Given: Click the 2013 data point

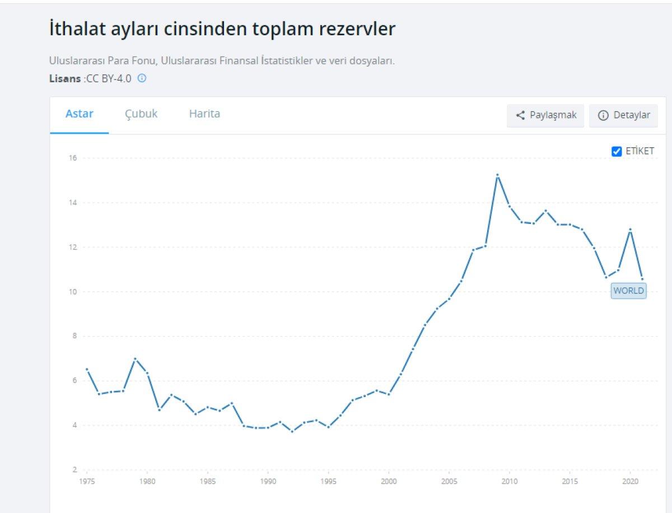Looking at the screenshot, I should coord(545,211).
